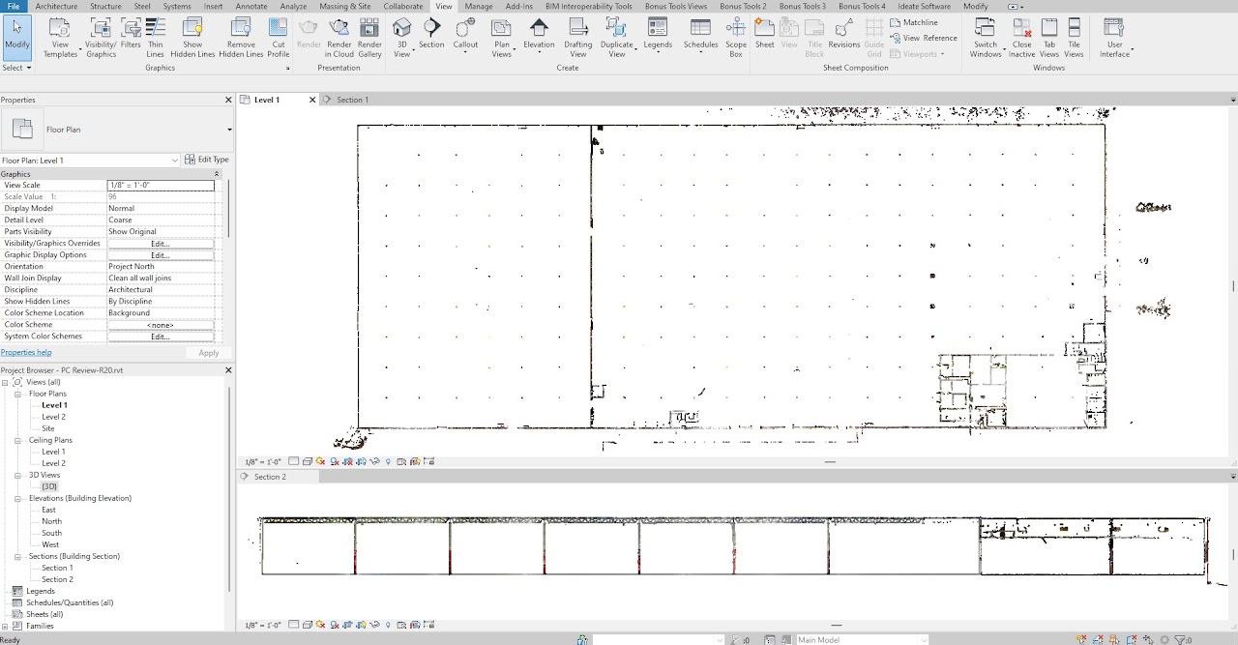1238x645 pixels.
Task: Click the Visibility/Graphics icon in ribbon
Action: coord(101,37)
